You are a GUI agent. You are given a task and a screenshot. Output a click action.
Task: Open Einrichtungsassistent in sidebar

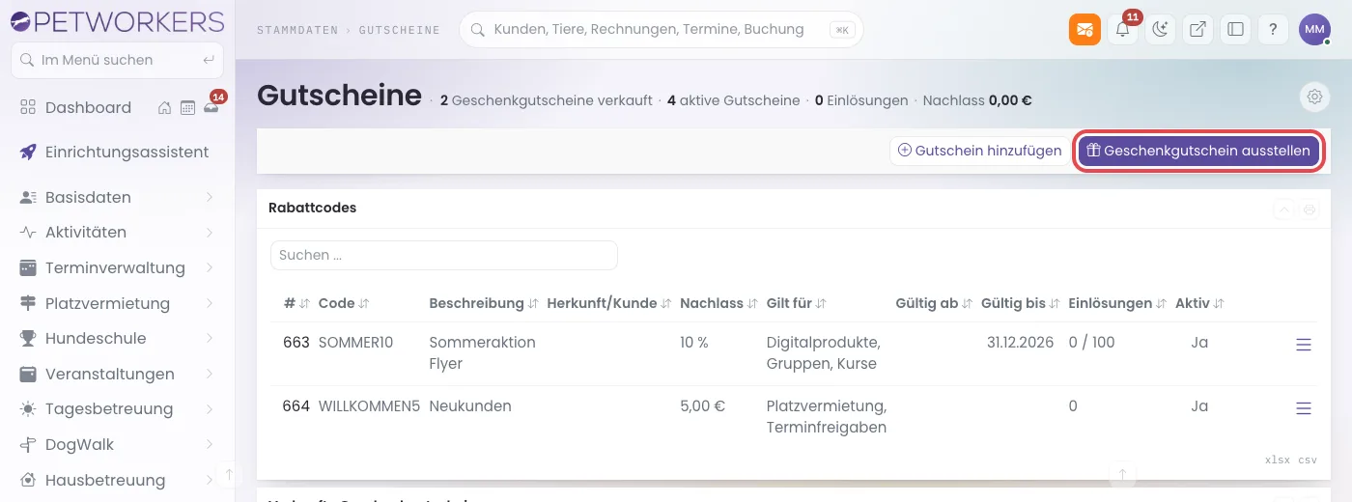tap(117, 153)
